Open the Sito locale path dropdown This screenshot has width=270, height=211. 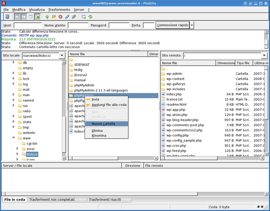click(x=62, y=55)
